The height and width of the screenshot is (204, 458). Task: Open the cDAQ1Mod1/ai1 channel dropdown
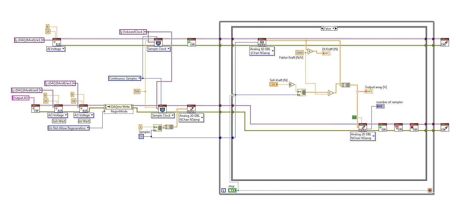43,40
